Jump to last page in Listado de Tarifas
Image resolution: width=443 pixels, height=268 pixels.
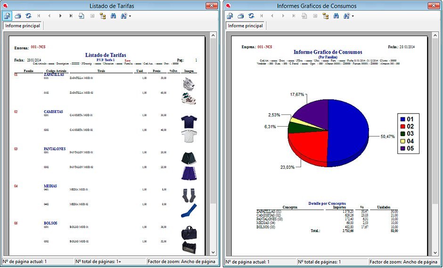pyautogui.click(x=71, y=16)
